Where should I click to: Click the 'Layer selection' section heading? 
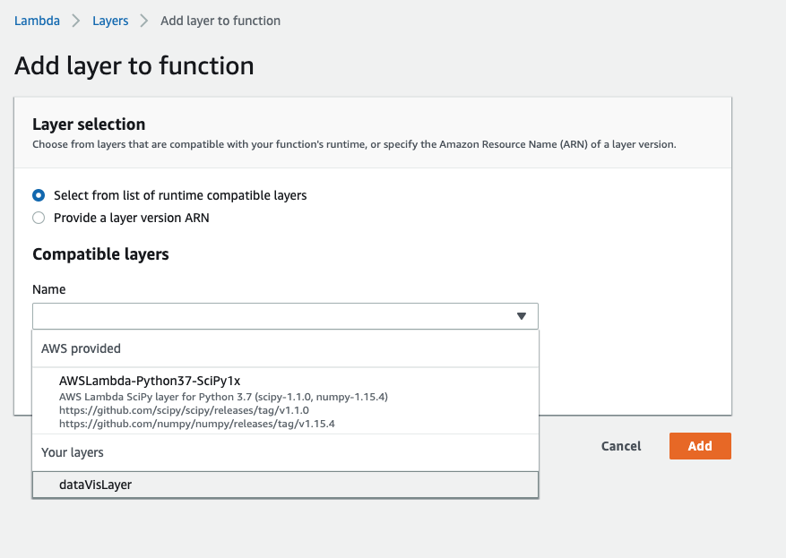click(89, 124)
